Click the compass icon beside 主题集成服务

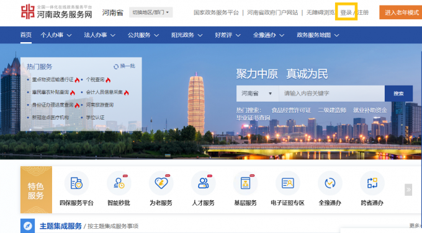(x=27, y=226)
